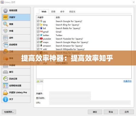Click the 批量添加 link
This screenshot has width=136, height=116.
pyautogui.click(x=128, y=81)
